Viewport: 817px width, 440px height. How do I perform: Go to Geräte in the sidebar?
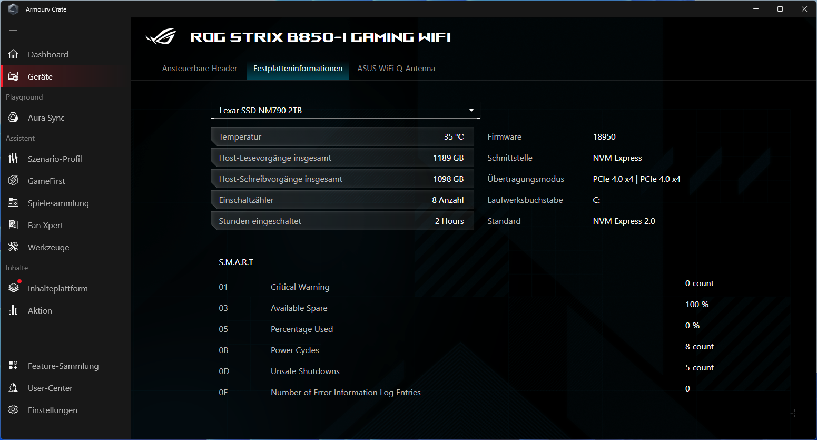[x=40, y=76]
